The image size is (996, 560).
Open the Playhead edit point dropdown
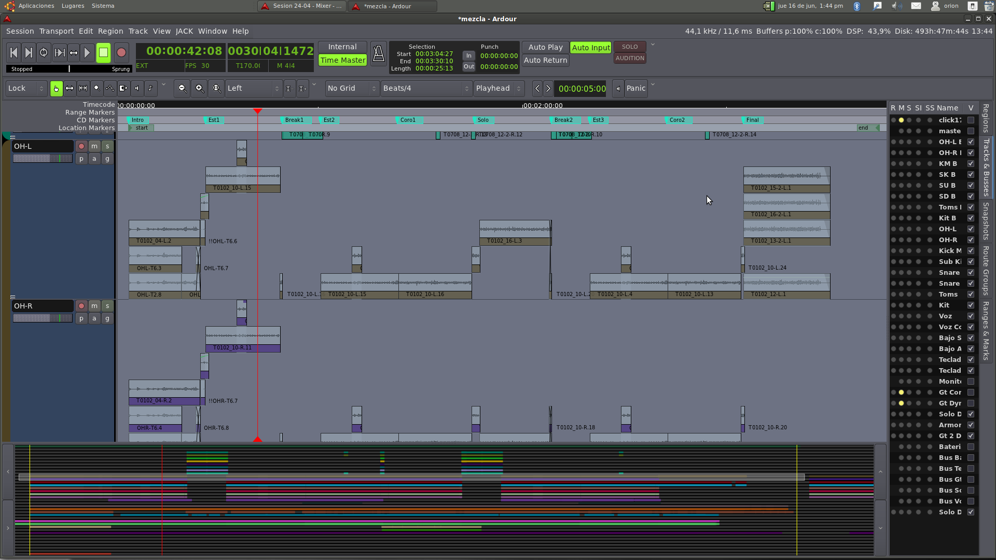pos(498,88)
